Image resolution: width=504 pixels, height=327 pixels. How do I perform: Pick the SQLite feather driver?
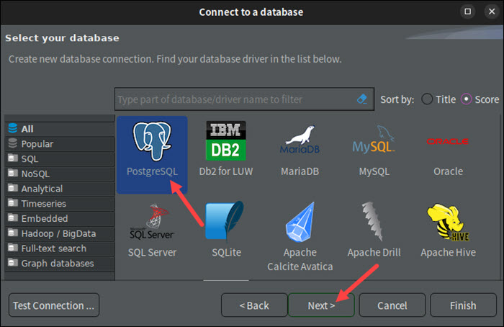point(226,230)
